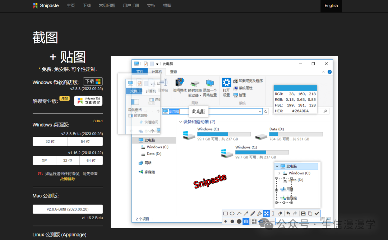Click the 打开设置 gear icon in ribbon
388x240 pixels.
pos(226,82)
